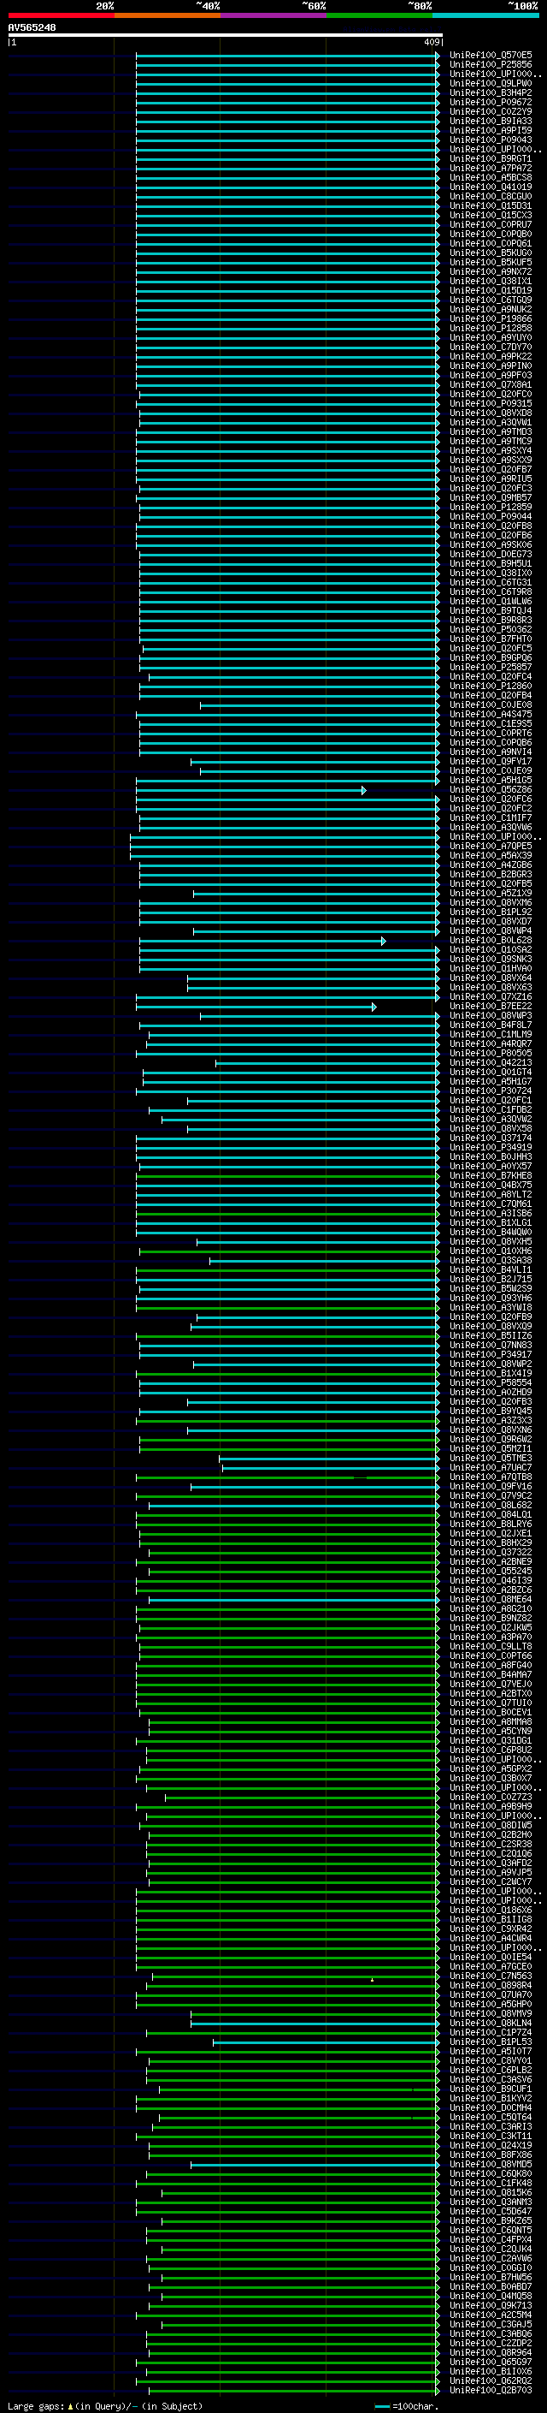Select the UniRef100_Q8R964 label

[x=491, y=2353]
